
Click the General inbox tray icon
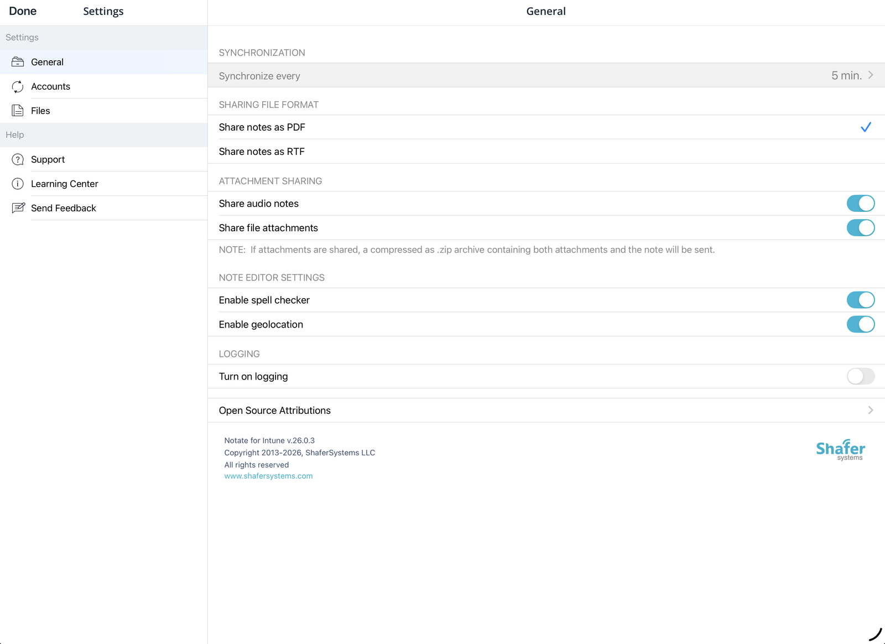[18, 62]
